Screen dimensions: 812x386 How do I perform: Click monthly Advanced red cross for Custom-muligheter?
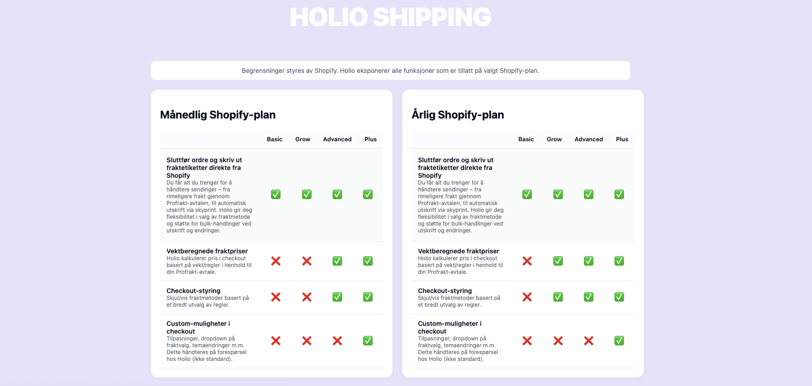coord(337,341)
